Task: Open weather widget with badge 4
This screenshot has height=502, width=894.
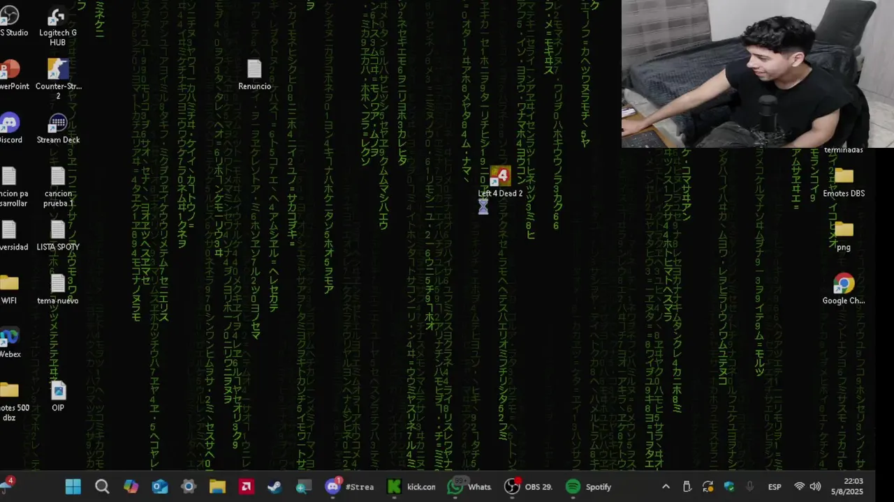Action: click(x=7, y=485)
